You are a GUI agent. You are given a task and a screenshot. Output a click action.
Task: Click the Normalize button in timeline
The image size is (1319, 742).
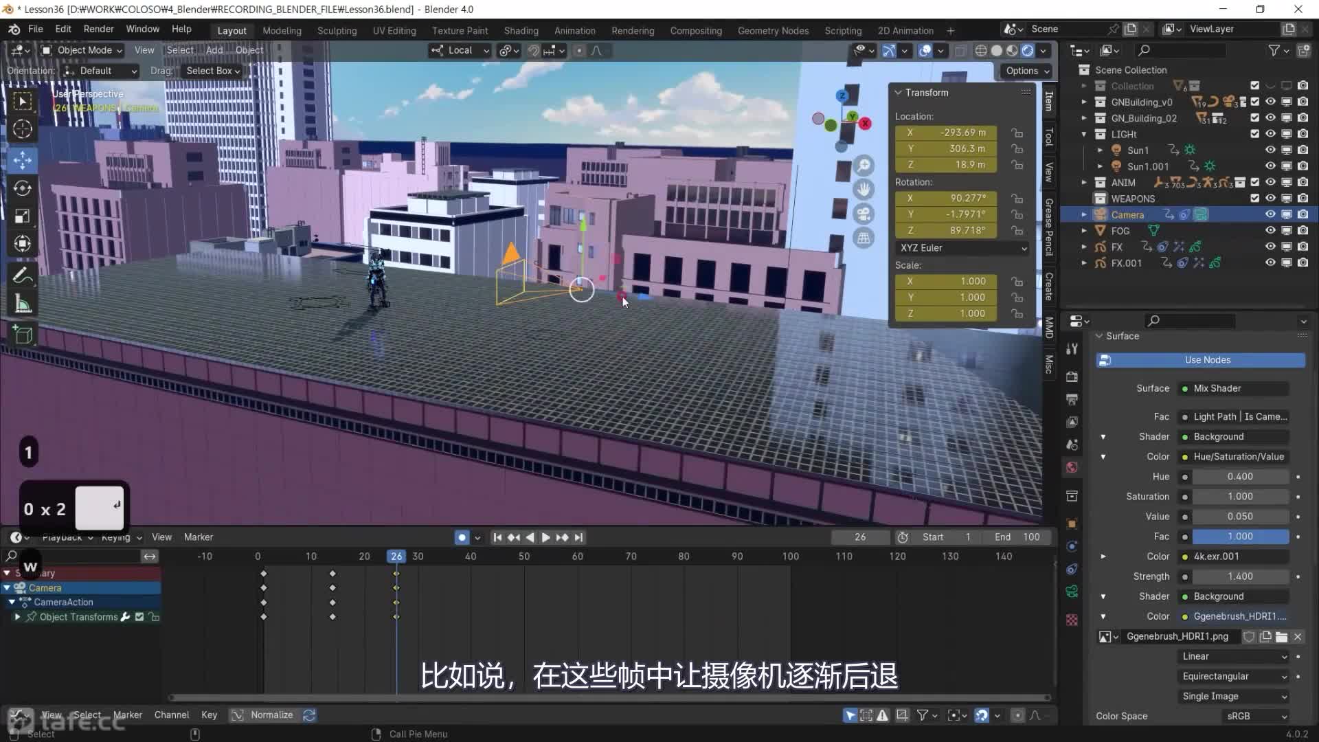point(271,715)
